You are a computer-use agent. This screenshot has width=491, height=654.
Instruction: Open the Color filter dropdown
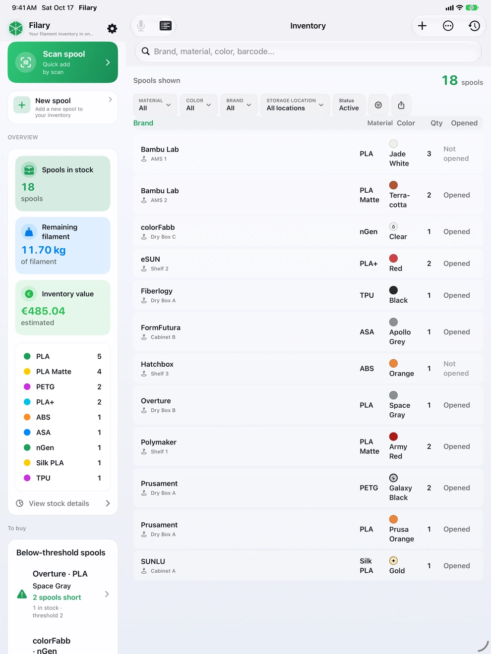198,105
